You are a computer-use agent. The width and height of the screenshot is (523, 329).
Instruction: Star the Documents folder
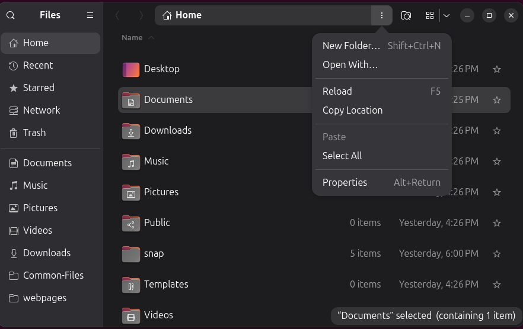497,100
